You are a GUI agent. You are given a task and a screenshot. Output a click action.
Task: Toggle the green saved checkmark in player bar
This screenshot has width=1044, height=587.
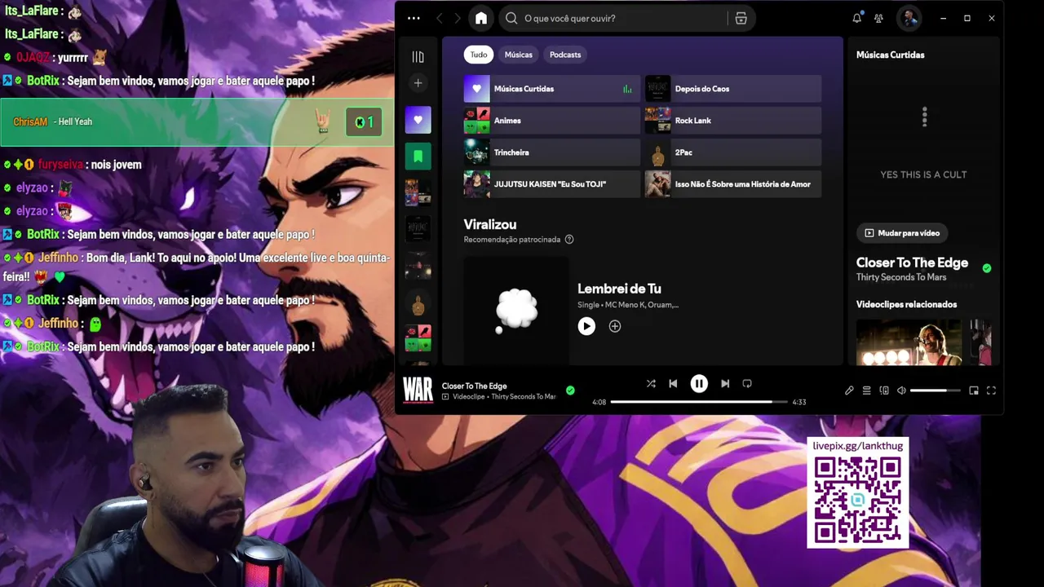coord(570,391)
